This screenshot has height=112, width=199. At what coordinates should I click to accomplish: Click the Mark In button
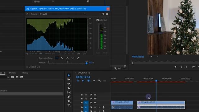pos(181,67)
